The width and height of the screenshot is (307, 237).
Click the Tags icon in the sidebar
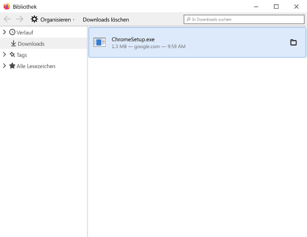pos(13,54)
